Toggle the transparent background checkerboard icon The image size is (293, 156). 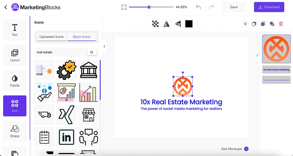coord(155,24)
